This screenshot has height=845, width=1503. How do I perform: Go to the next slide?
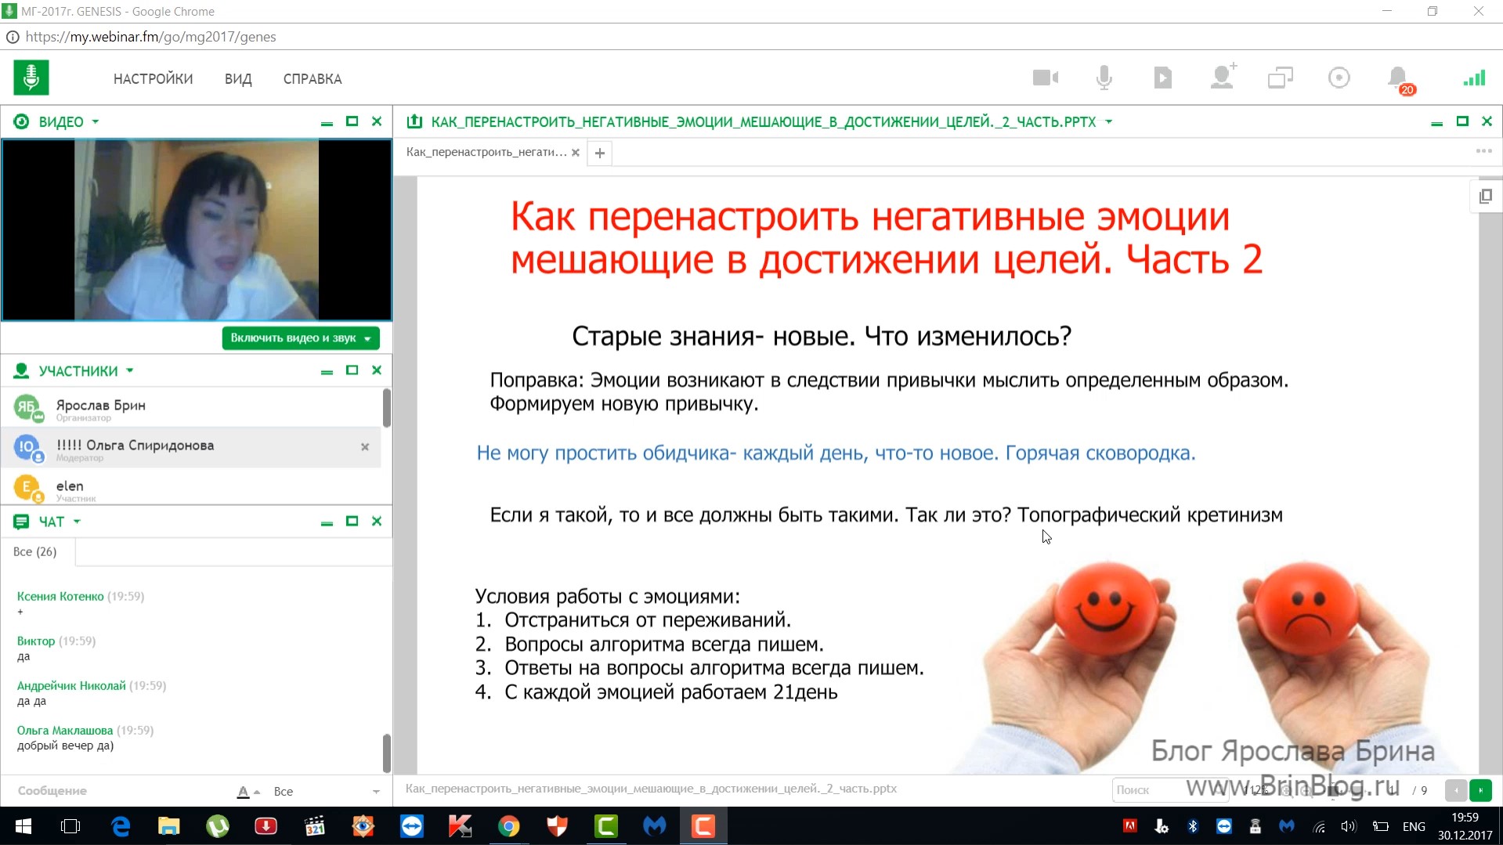tap(1480, 791)
